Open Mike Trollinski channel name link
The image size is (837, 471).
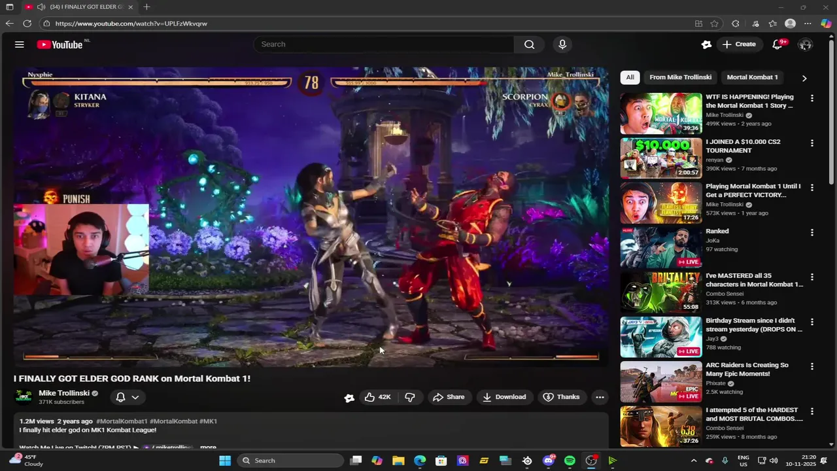pos(64,393)
